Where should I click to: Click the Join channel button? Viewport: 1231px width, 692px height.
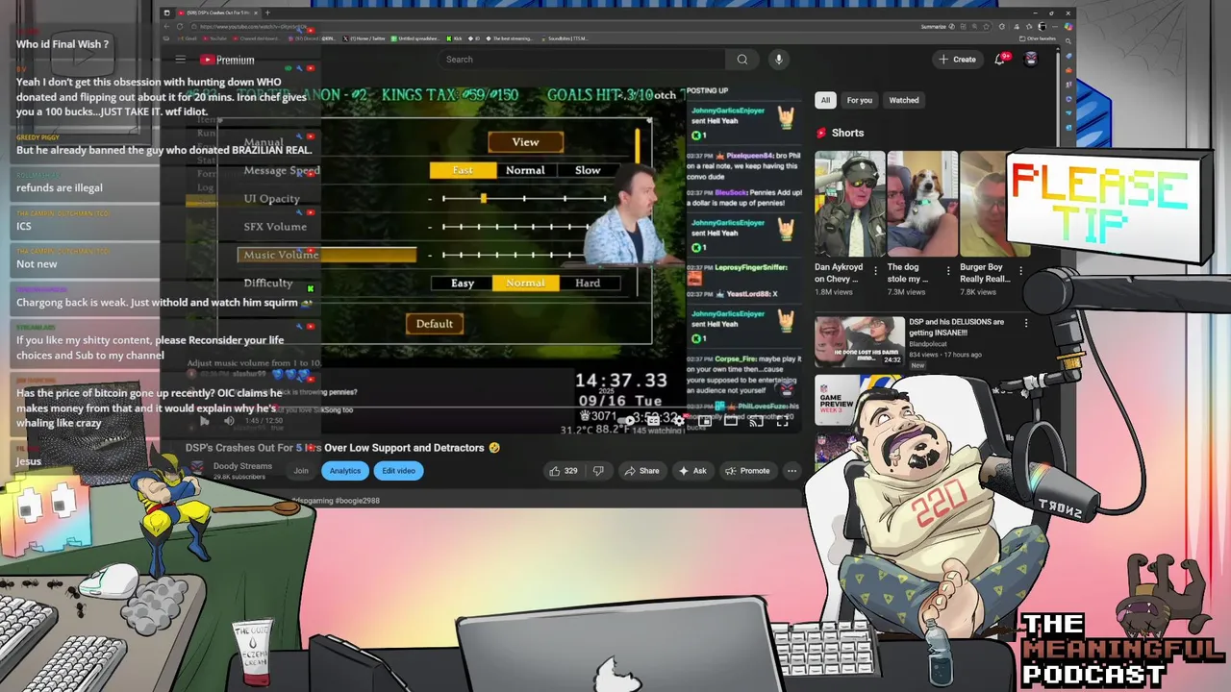tap(301, 471)
